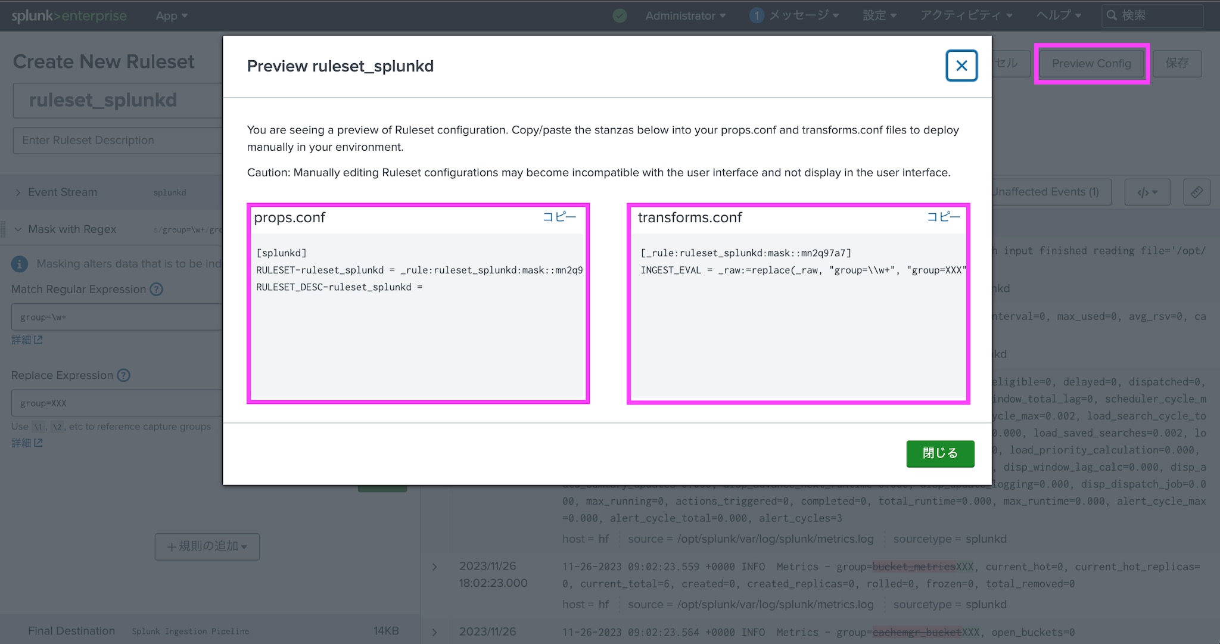Screen dimensions: 1220x644
Task: Open Match Regular Expression help icon
Action: coord(156,290)
